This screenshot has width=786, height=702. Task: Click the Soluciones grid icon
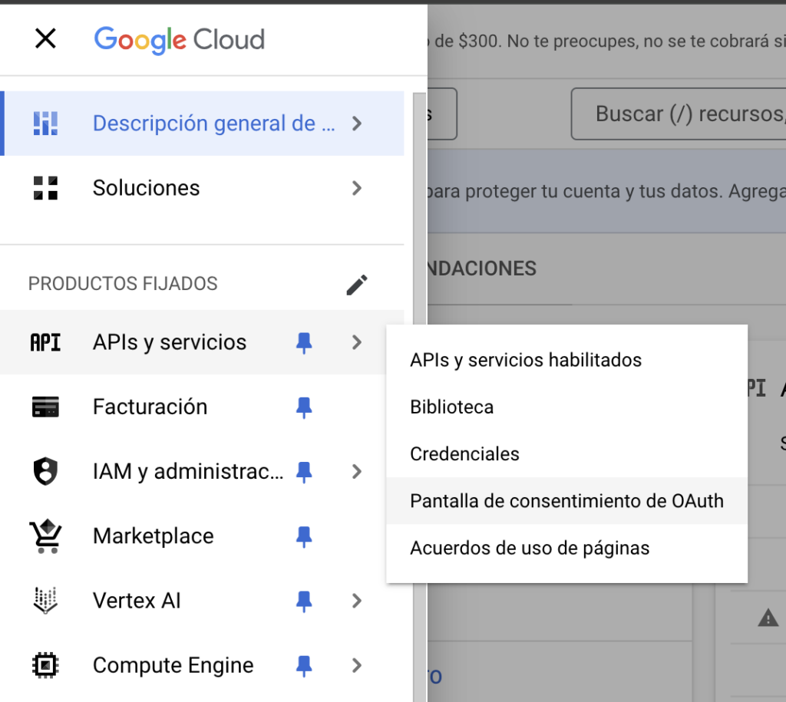tap(46, 188)
